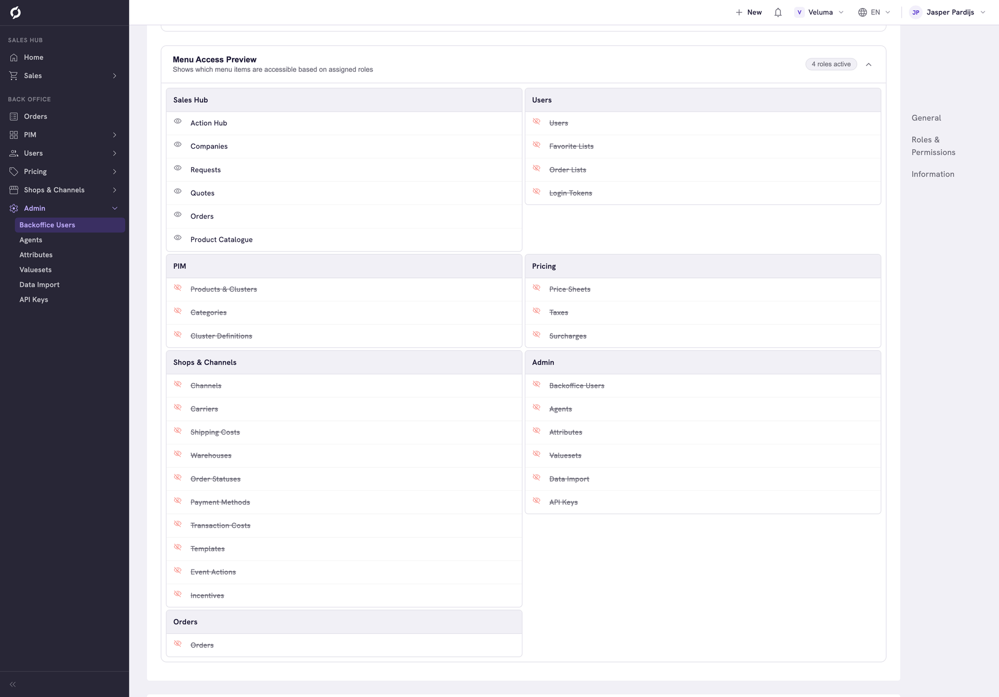Open the EN language dropdown

[874, 12]
